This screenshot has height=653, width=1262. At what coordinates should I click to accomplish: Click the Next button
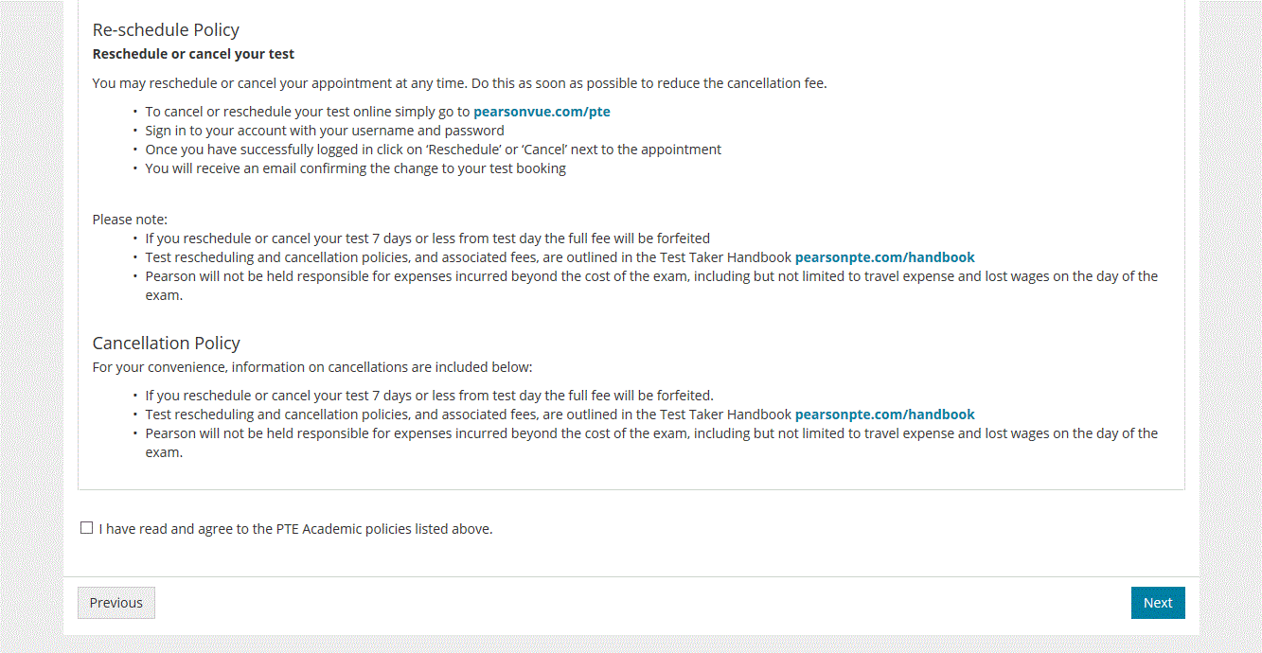click(1157, 603)
